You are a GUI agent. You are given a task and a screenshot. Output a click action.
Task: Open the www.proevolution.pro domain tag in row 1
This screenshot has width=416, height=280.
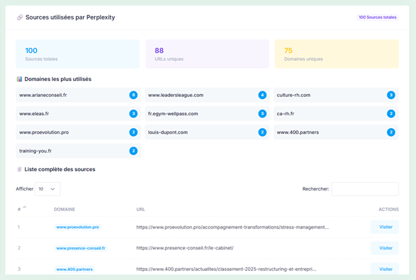pyautogui.click(x=78, y=227)
